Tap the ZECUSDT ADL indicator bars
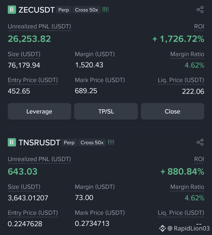Screen dimensions: 212x235 (105, 10)
